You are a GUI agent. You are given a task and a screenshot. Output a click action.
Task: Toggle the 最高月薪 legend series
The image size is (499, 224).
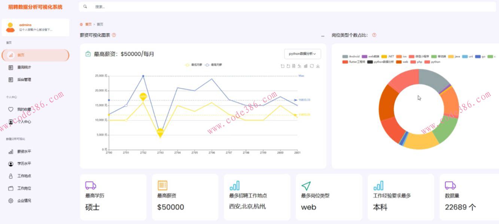(x=213, y=65)
